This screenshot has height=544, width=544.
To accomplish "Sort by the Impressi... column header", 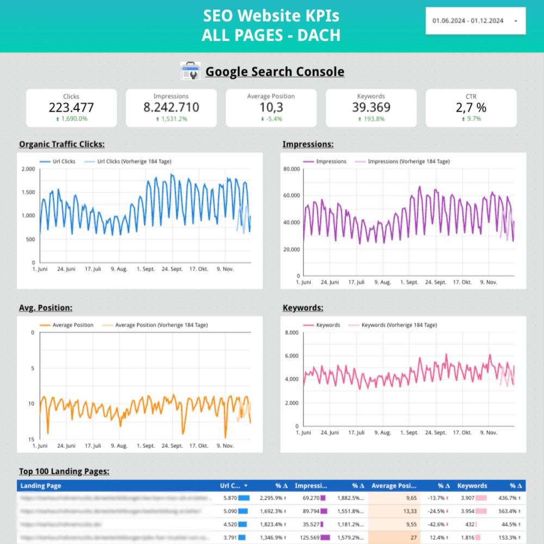I will (x=311, y=486).
